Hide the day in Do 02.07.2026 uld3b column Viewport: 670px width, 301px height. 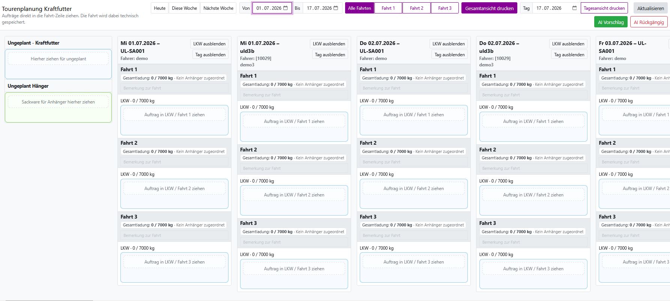coord(569,55)
